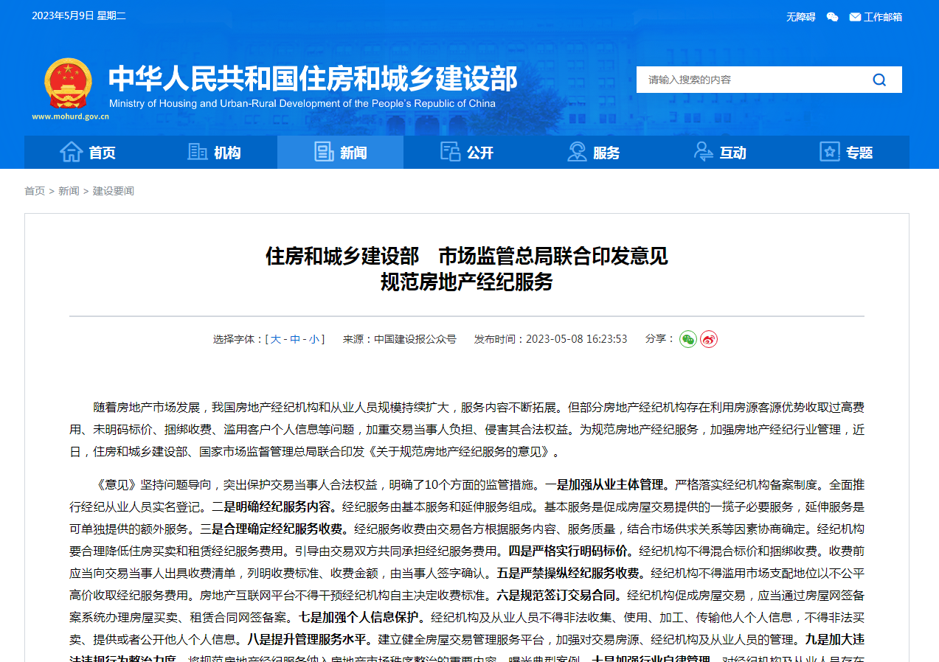Click the envelope icon beside 工作邮箱

click(x=853, y=16)
